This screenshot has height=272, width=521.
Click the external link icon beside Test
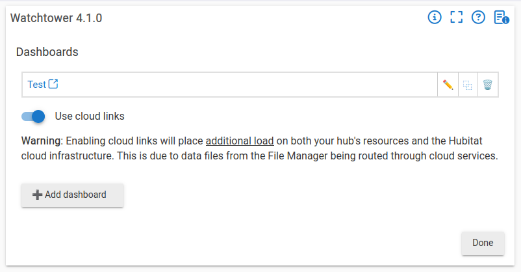pyautogui.click(x=54, y=84)
